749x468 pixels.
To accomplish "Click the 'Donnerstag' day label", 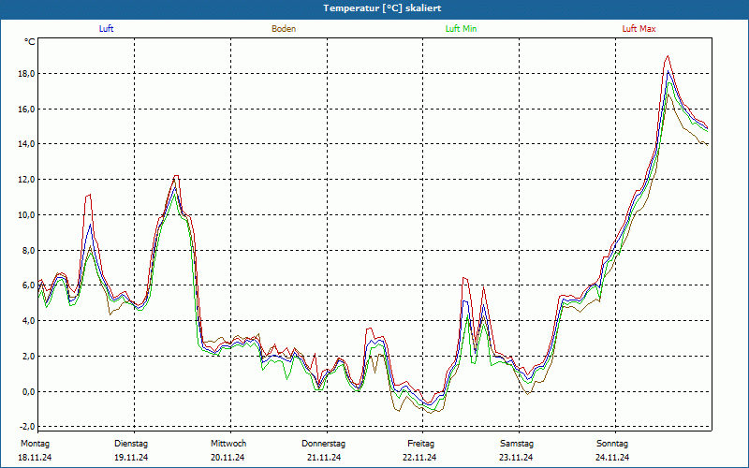I will [323, 444].
